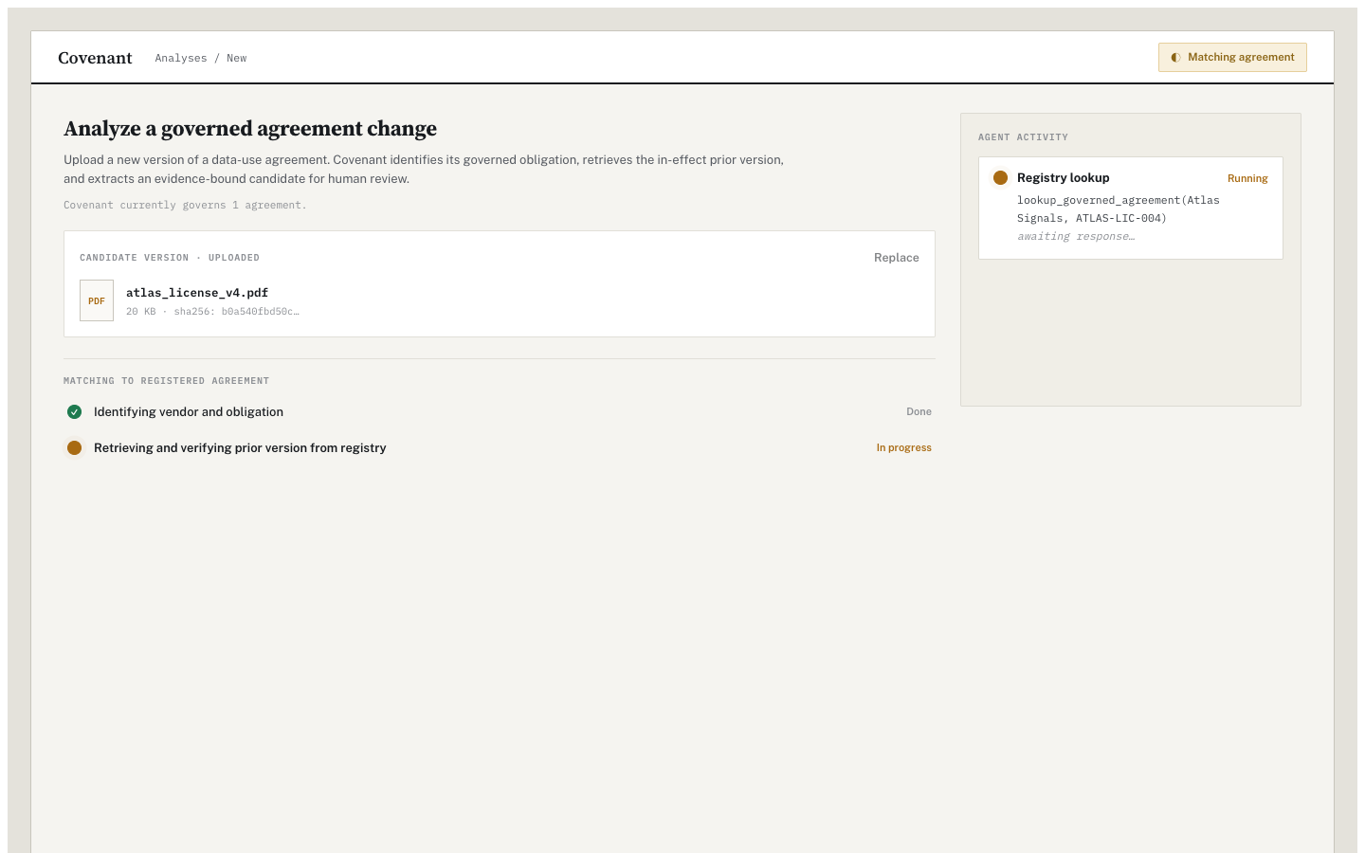Screen dimensions: 1365x853
Task: Click the sha256 hash text
Action: tap(236, 312)
